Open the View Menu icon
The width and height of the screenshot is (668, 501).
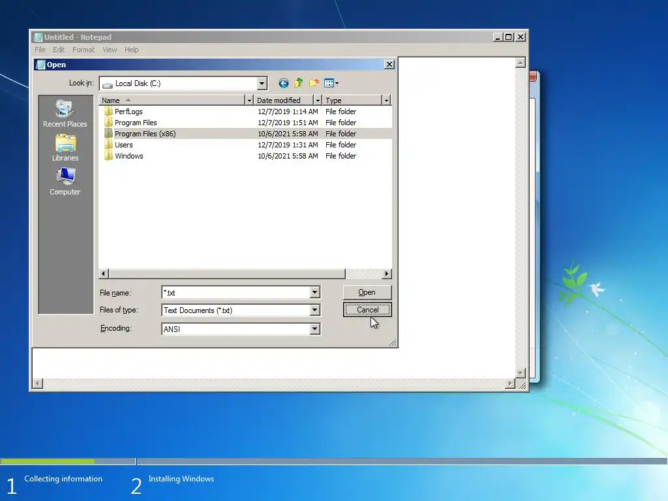pyautogui.click(x=331, y=83)
